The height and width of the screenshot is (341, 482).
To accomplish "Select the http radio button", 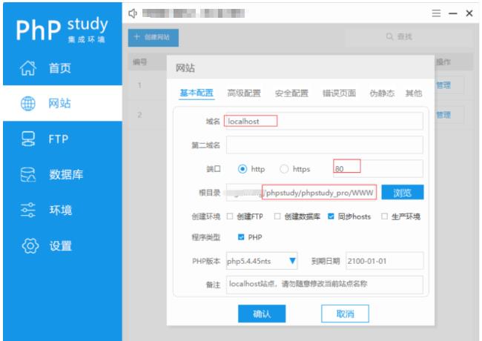I will (x=242, y=169).
